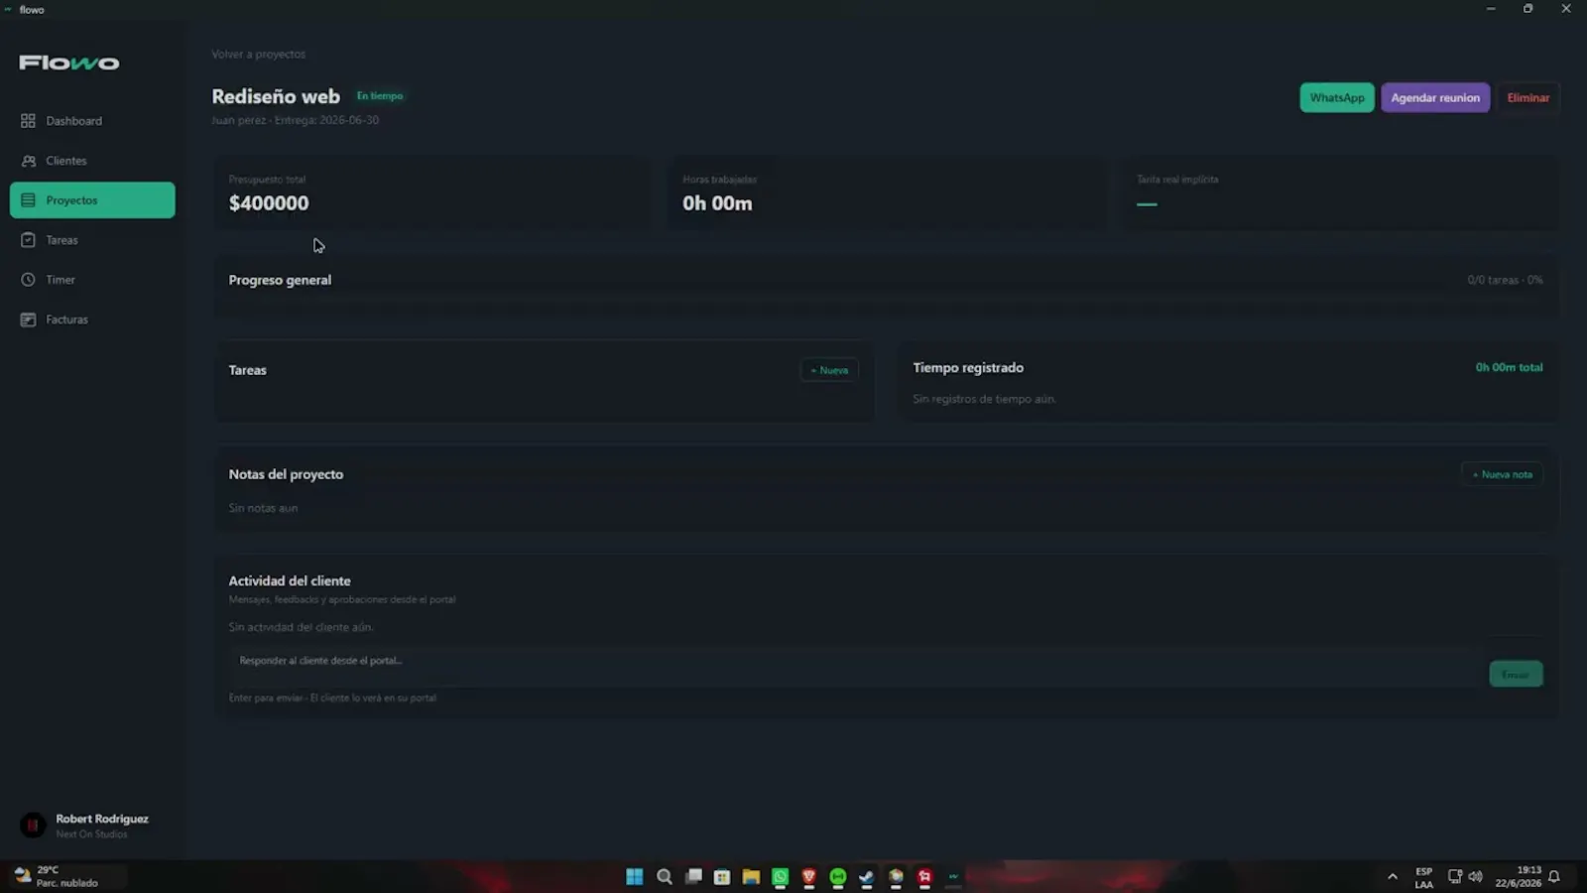The image size is (1587, 893).
Task: Click the $400000 budget value
Action: click(x=269, y=203)
